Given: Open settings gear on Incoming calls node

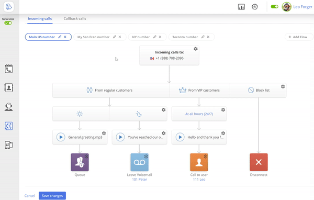Looking at the screenshot, I should tap(196, 49).
